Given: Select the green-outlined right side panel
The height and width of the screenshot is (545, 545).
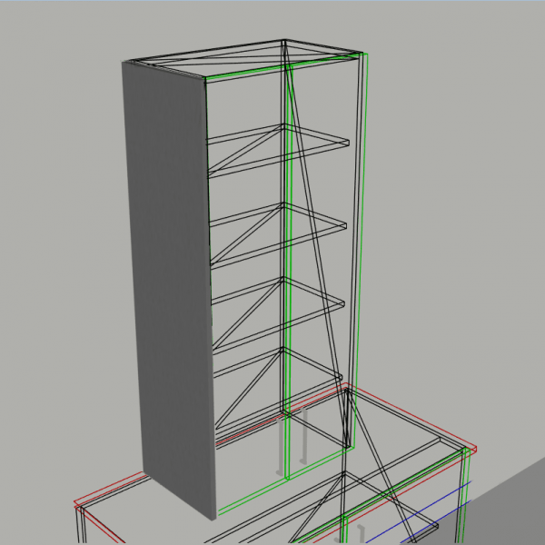Looking at the screenshot, I should point(326,264).
